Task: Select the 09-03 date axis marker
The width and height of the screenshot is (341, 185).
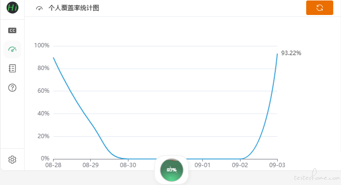Action: pos(277,165)
